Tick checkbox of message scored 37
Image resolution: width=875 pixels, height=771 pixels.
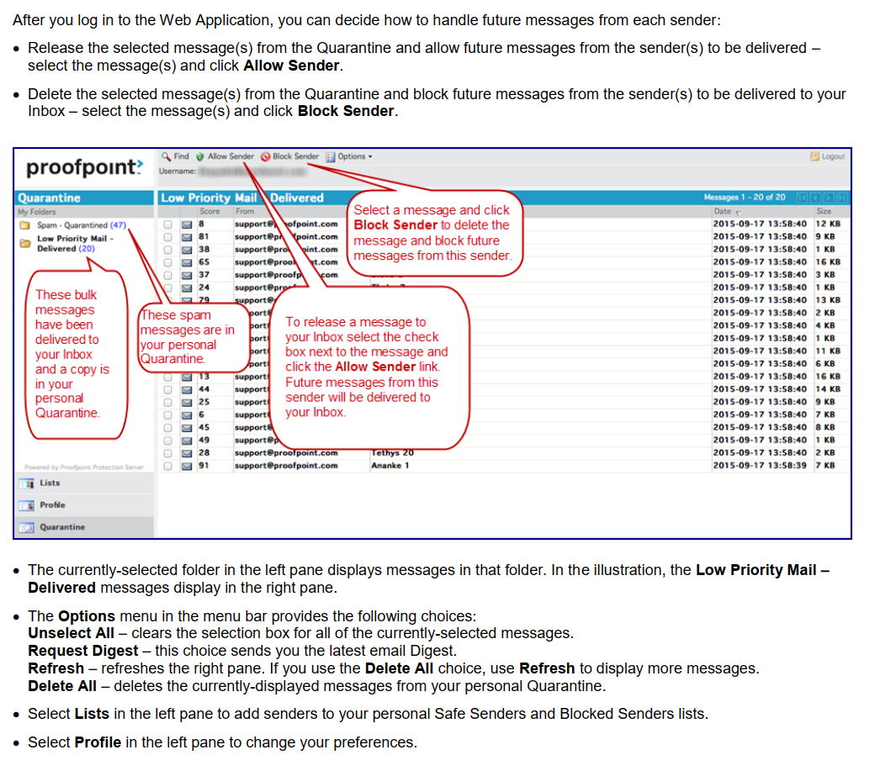coord(168,276)
